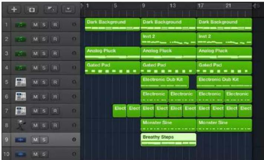This screenshot has height=160, width=264.
Task: Select the Monster Sine region at bar 17
Action: coord(224,125)
